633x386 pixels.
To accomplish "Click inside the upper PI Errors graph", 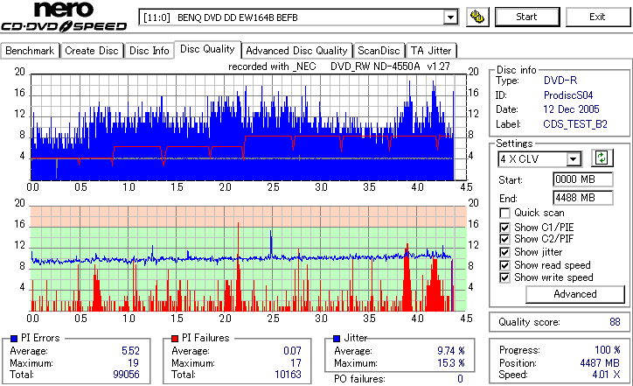I will point(248,127).
